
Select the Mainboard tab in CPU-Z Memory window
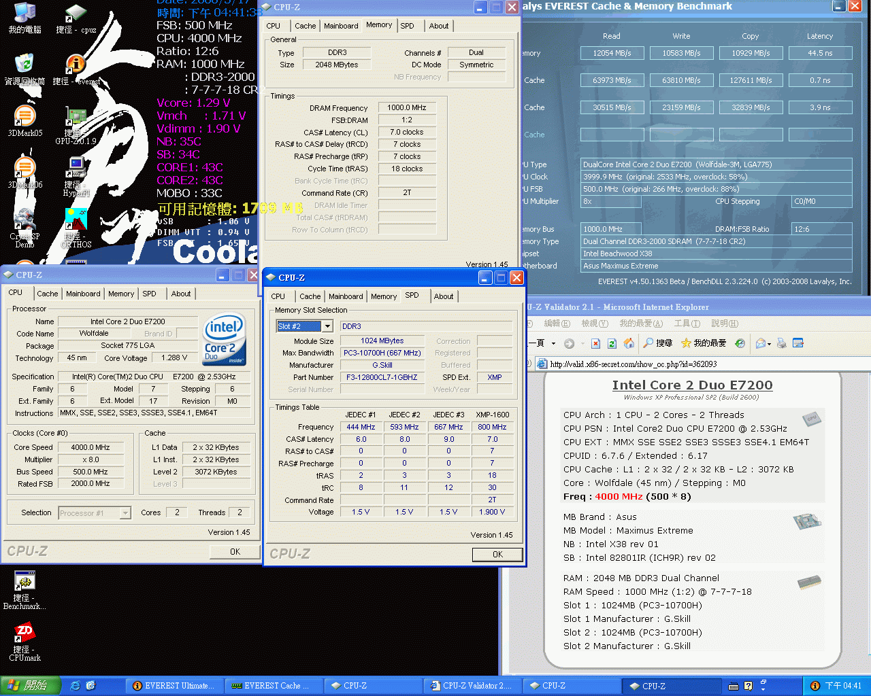[341, 26]
